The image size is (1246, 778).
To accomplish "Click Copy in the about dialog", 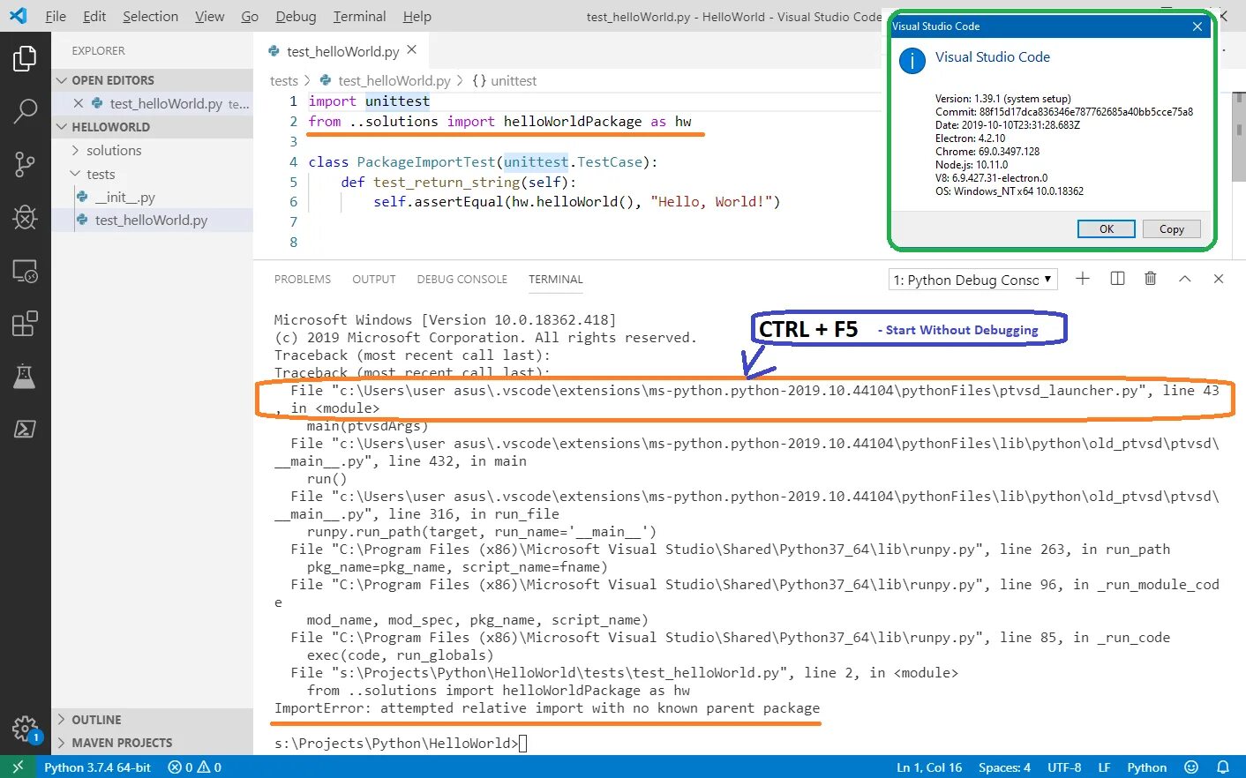I will [x=1172, y=228].
